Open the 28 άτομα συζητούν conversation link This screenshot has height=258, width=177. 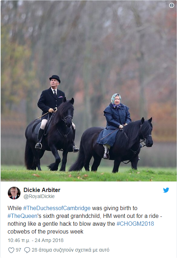[x=70, y=250]
